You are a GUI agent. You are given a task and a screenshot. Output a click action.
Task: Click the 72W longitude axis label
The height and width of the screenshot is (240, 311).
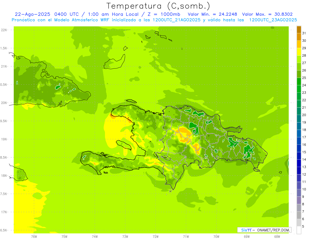(155, 236)
